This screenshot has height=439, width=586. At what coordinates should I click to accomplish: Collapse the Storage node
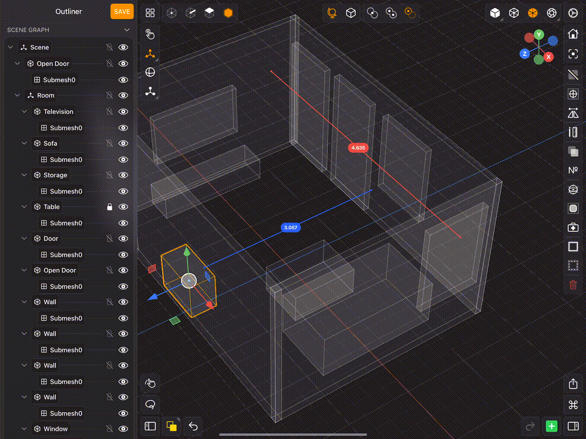[24, 175]
